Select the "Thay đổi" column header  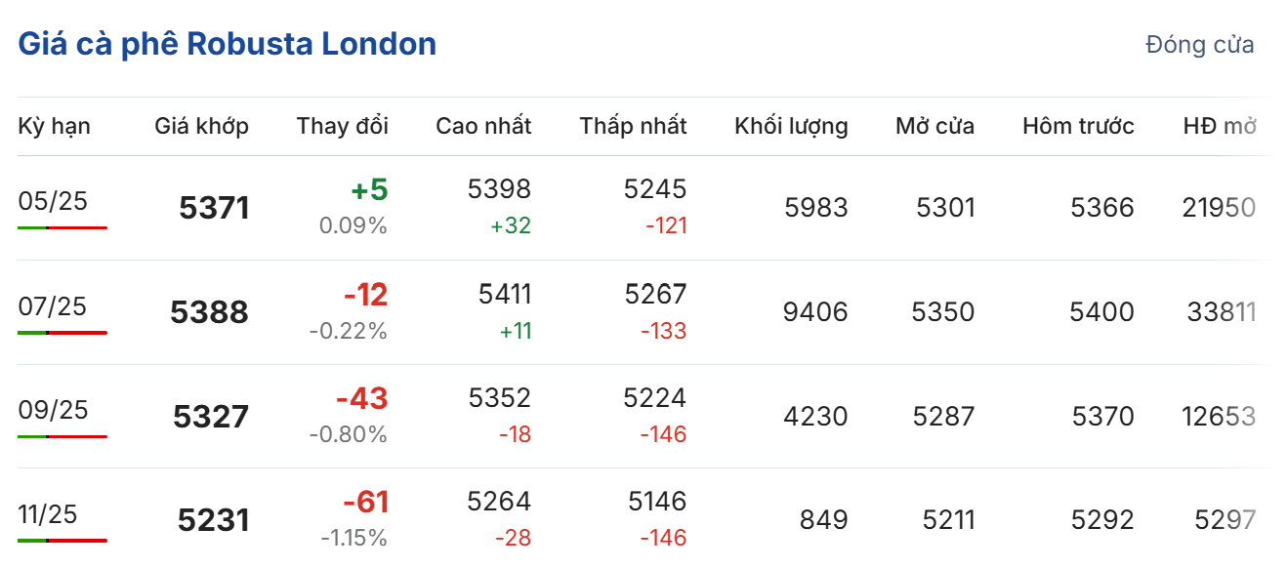pos(342,126)
